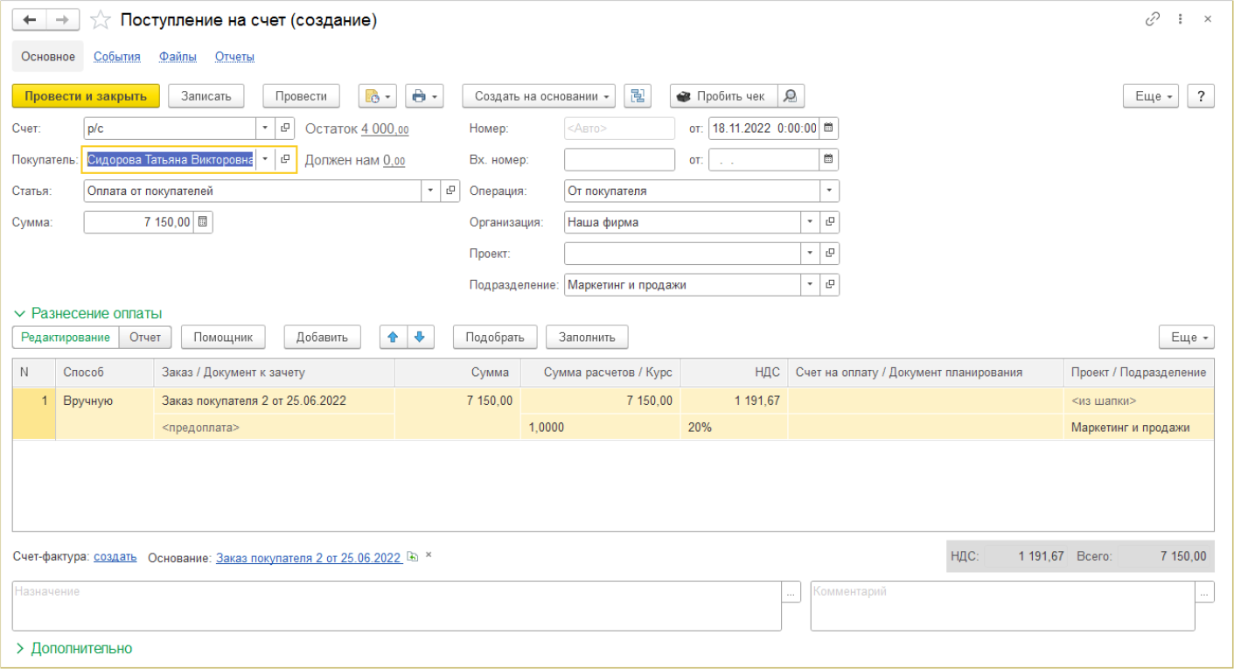Go forward with the right arrow button

[x=62, y=20]
